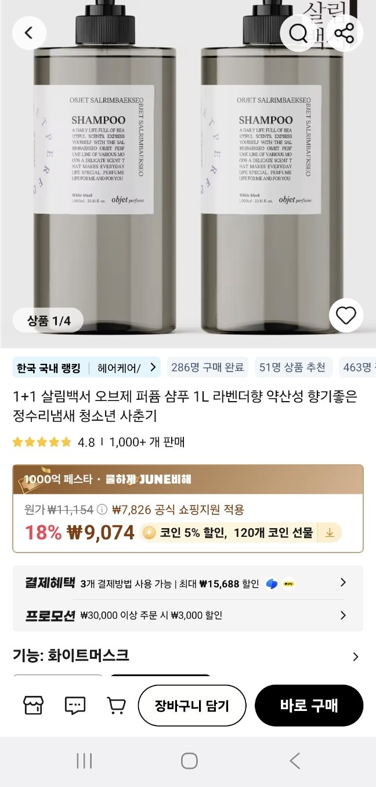
Task: Open the shopping cart icon
Action: click(x=117, y=705)
